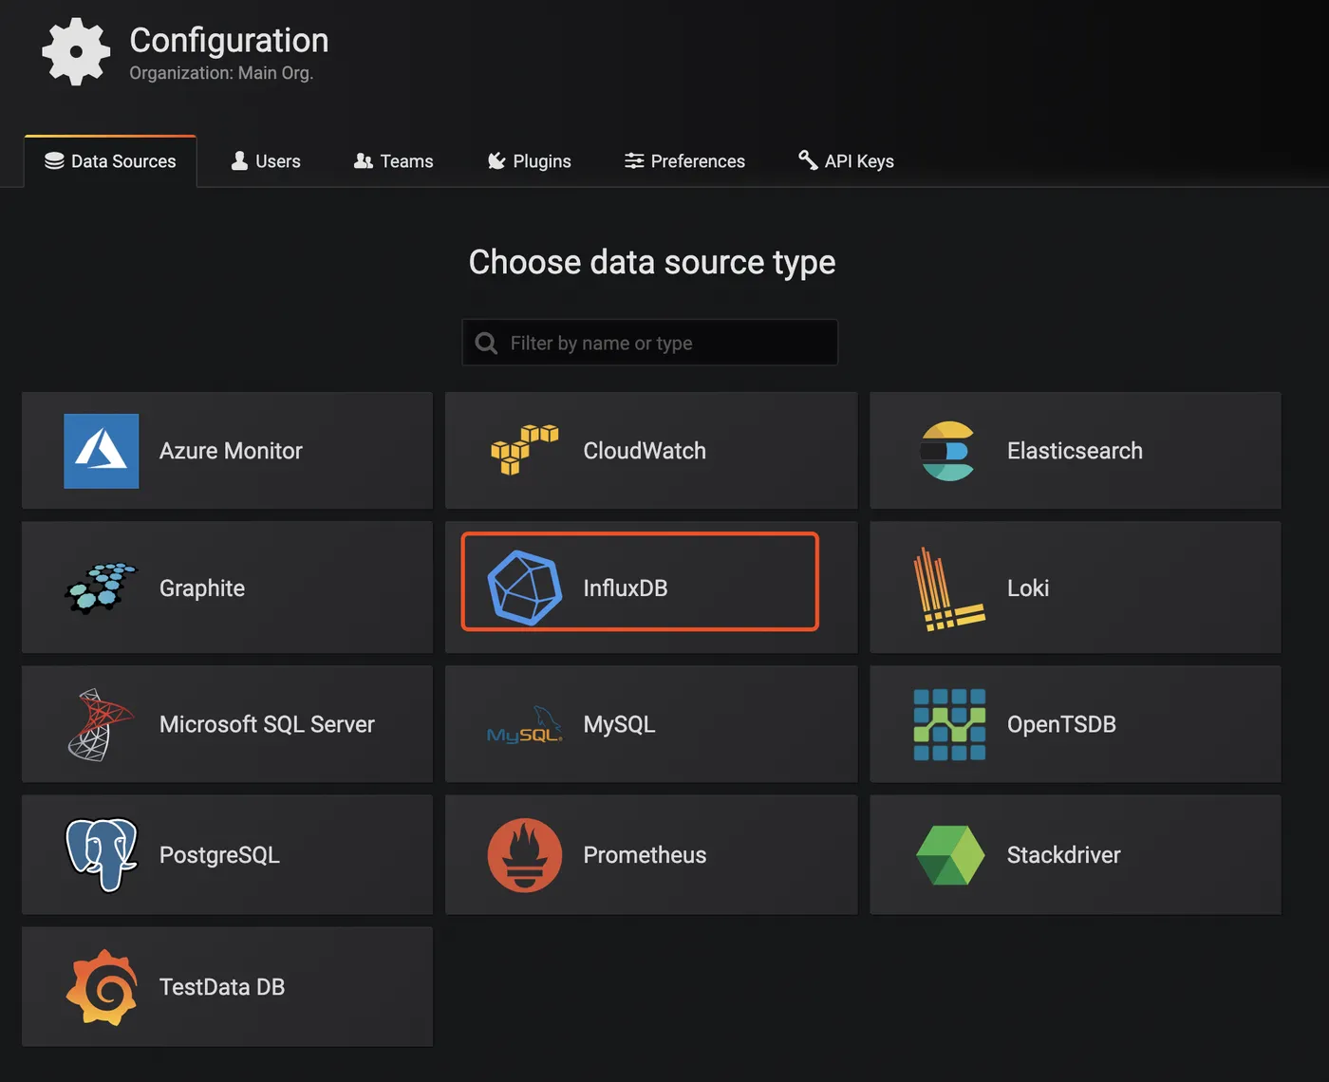Click the group icon on Teams tab
The width and height of the screenshot is (1329, 1082).
363,161
